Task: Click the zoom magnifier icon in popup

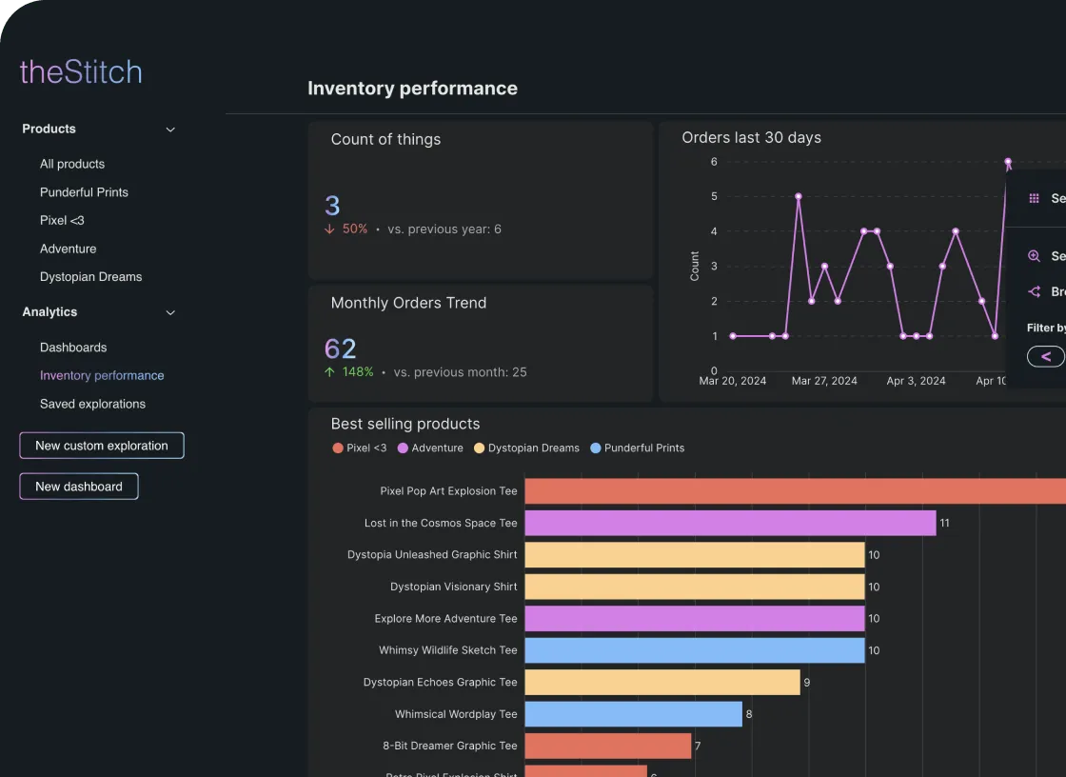Action: tap(1035, 256)
